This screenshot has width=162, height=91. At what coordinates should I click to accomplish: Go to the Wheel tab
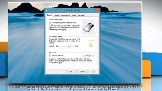pos(74,15)
